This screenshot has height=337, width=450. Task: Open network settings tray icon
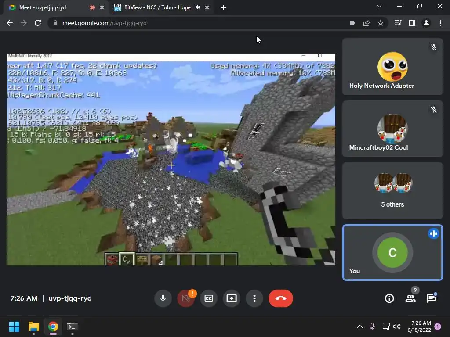(x=386, y=326)
